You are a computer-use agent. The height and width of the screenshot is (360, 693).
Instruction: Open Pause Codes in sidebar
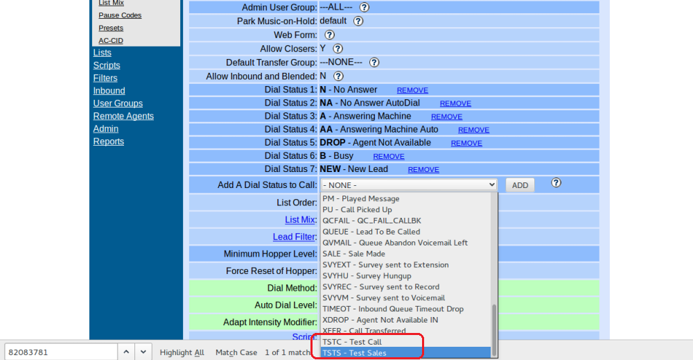[x=120, y=15]
